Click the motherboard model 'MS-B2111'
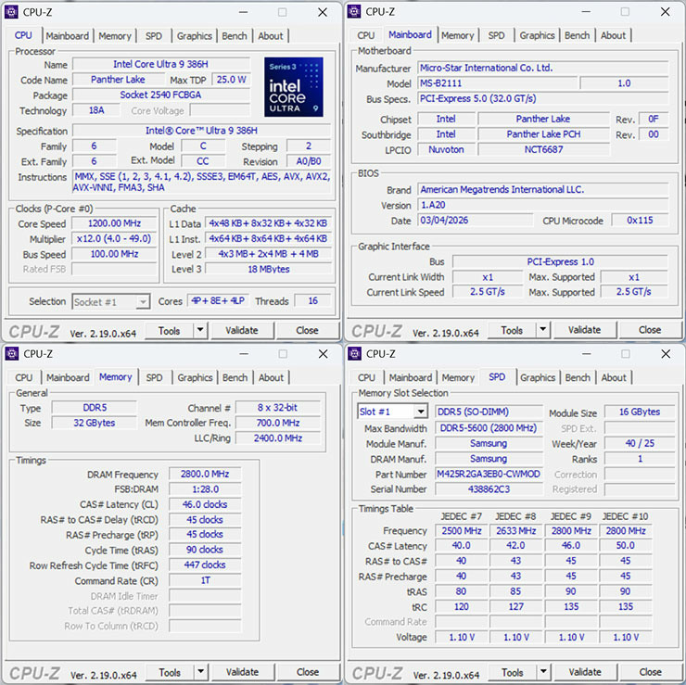Viewport: 686px width, 685px height. (x=498, y=83)
